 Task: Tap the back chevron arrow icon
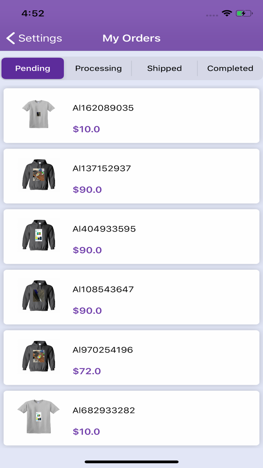click(10, 38)
